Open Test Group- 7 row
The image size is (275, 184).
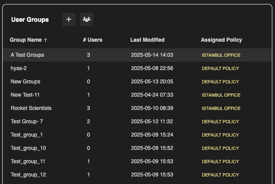[27, 121]
